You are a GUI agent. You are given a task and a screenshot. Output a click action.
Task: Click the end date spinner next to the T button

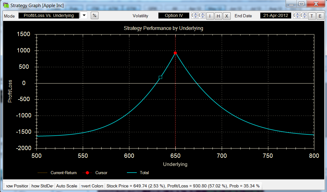coord(304,15)
